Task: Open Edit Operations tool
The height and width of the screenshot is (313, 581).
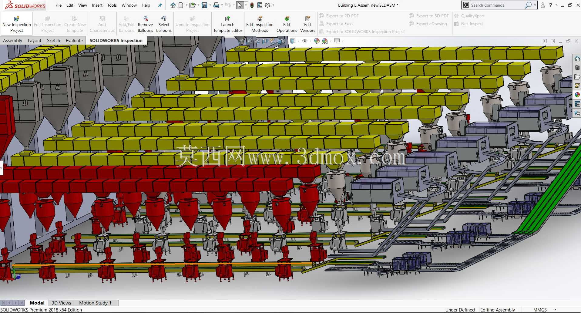Action: (287, 24)
